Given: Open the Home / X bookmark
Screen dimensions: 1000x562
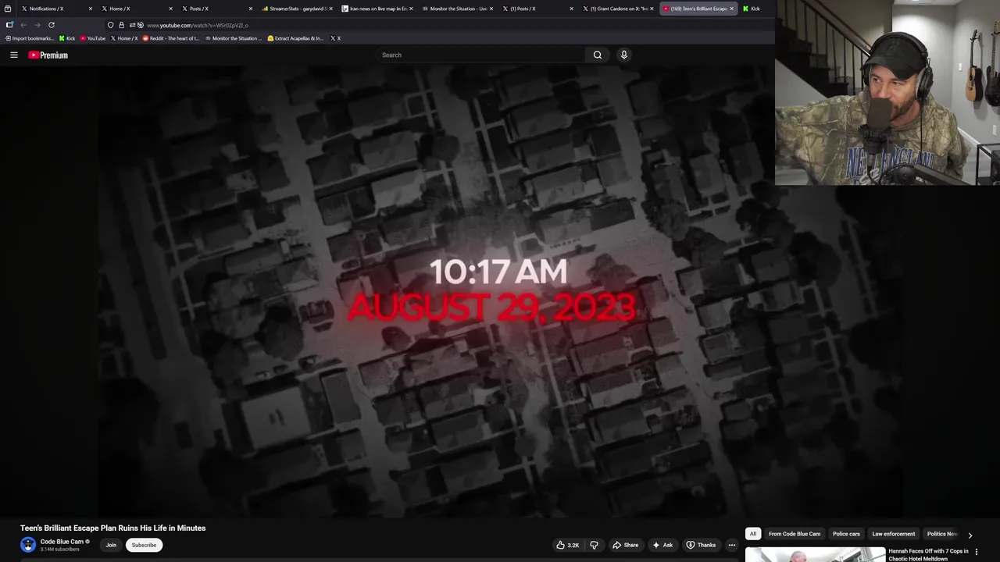Looking at the screenshot, I should pyautogui.click(x=124, y=38).
